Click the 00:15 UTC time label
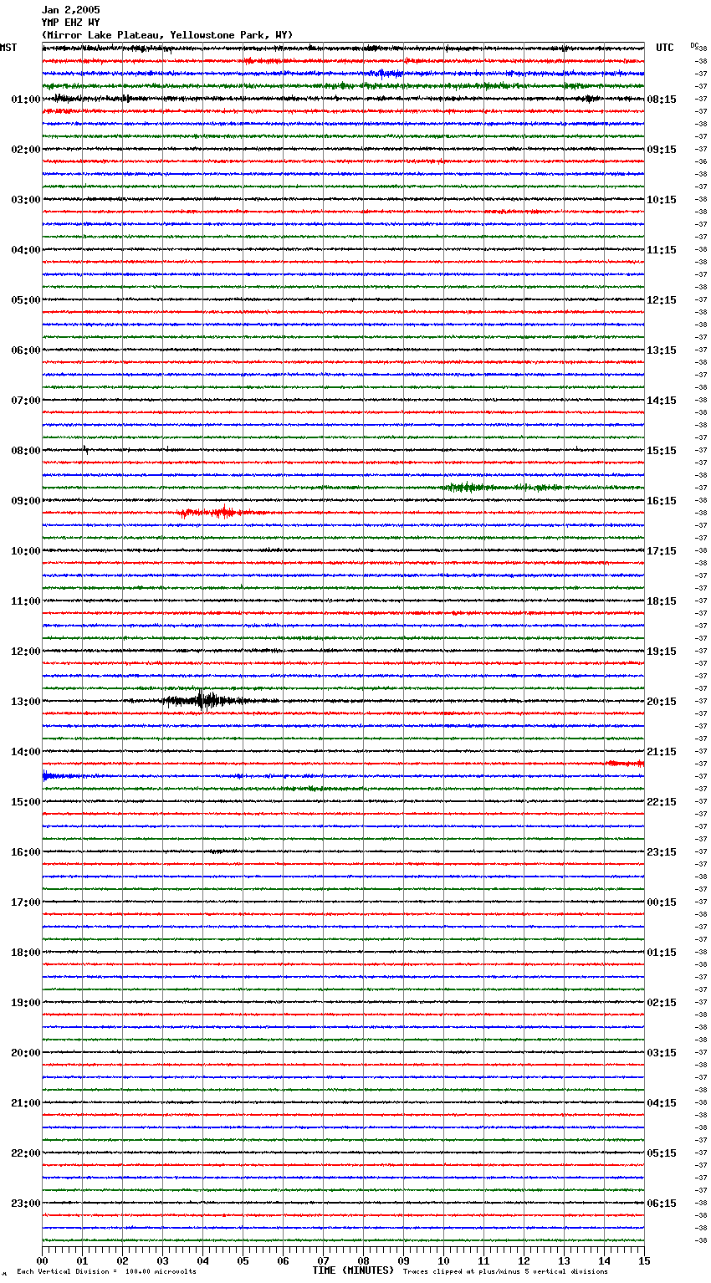Image resolution: width=711 pixels, height=1283 pixels. point(662,902)
